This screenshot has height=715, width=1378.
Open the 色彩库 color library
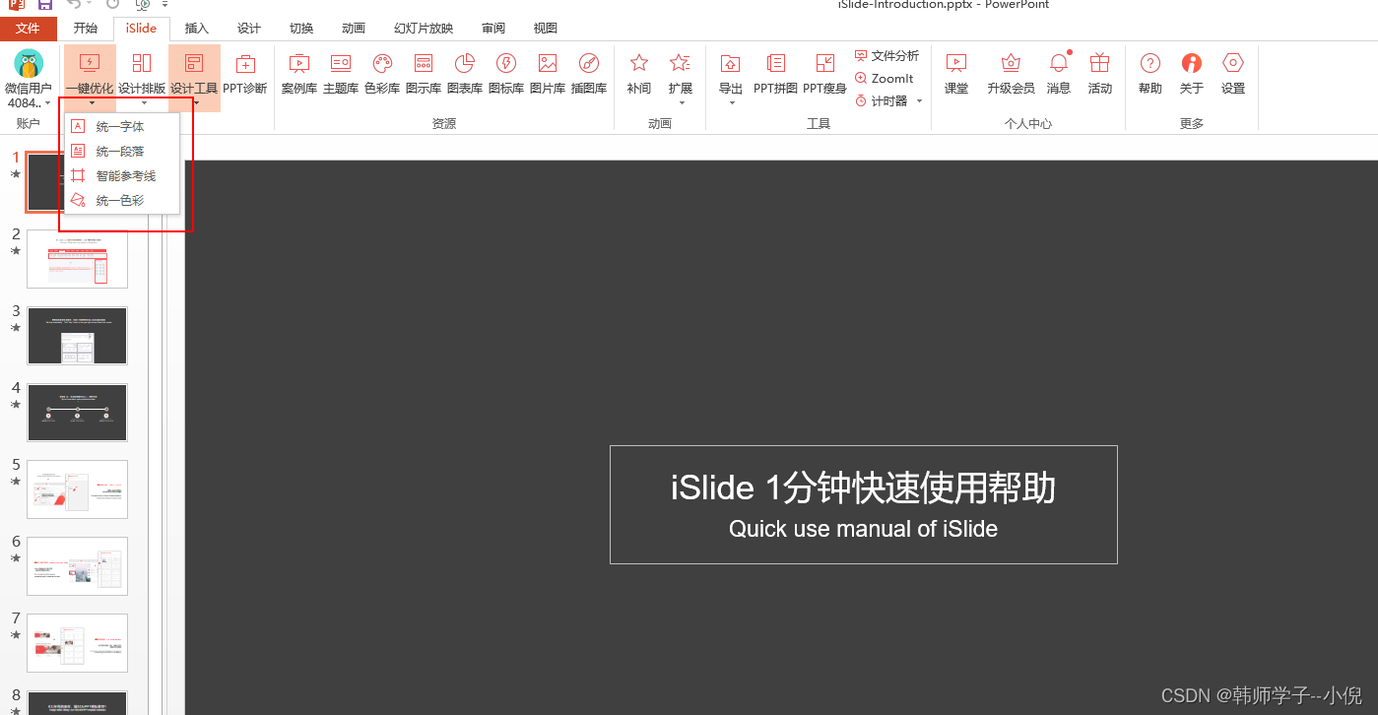click(x=382, y=74)
